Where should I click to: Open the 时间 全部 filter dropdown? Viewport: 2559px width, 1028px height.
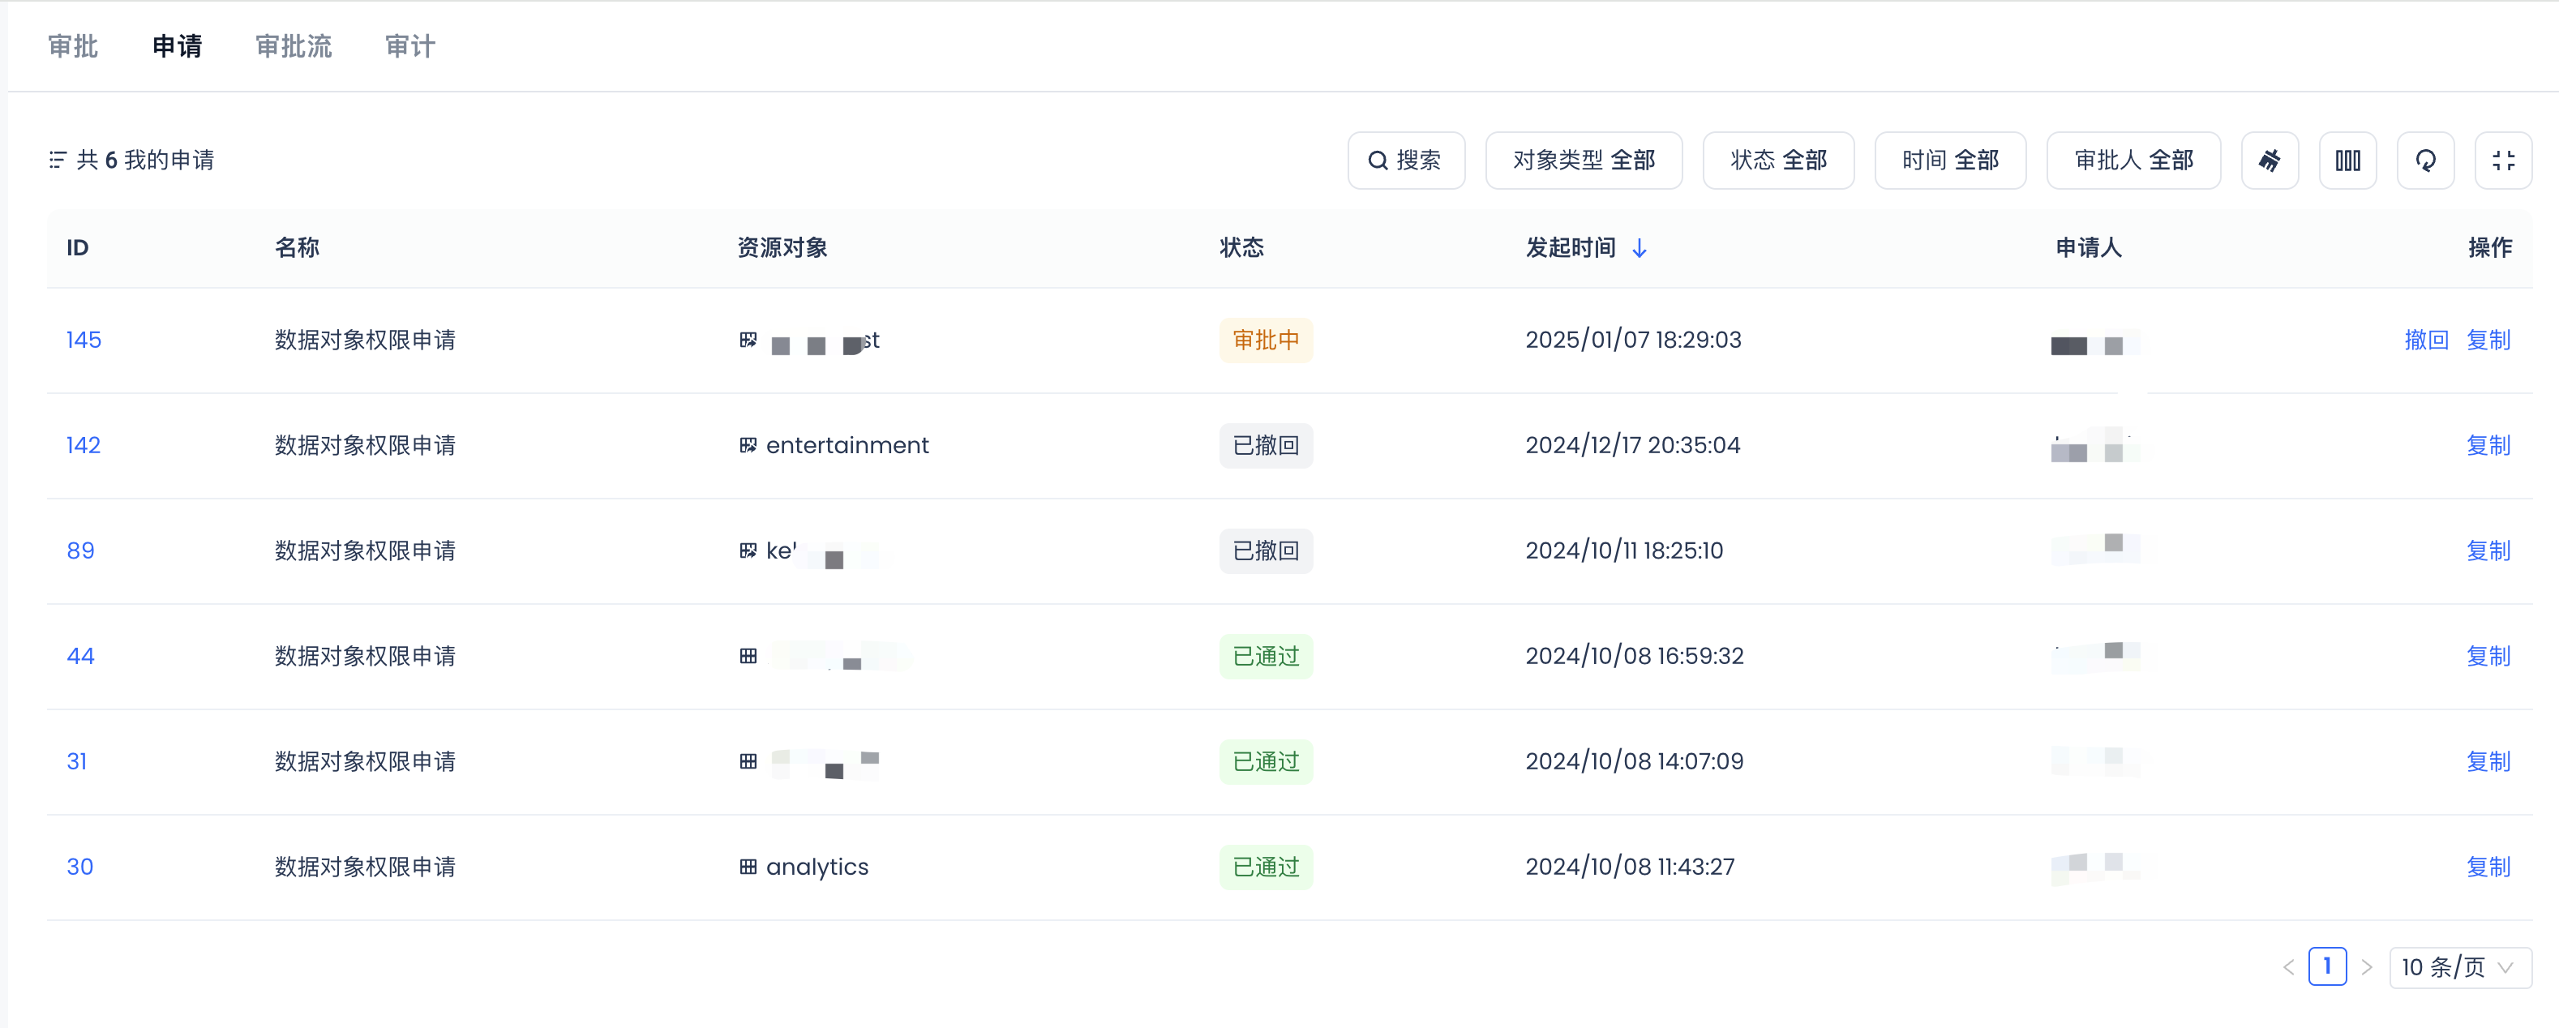coord(1949,160)
